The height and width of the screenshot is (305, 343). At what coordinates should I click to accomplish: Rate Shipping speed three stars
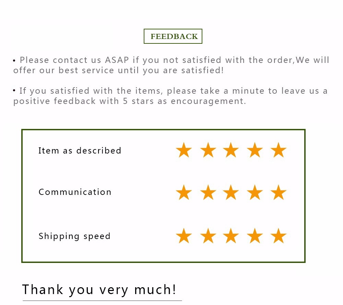point(231,236)
